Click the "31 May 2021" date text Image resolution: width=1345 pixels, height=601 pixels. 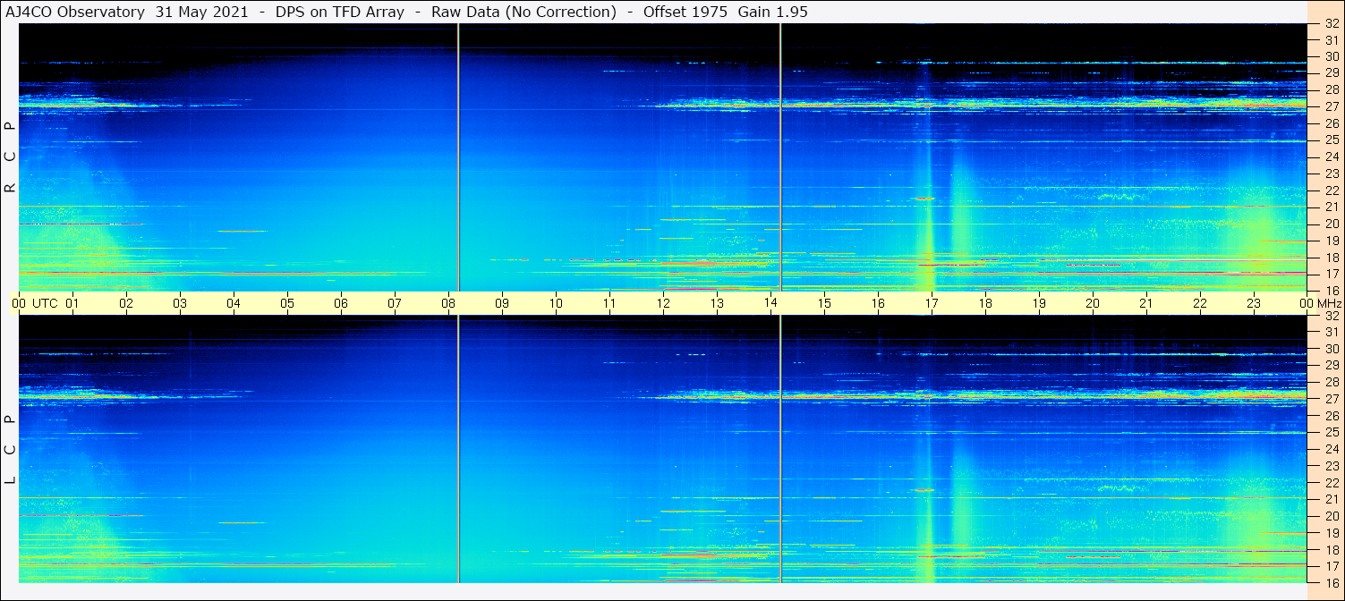pyautogui.click(x=202, y=12)
